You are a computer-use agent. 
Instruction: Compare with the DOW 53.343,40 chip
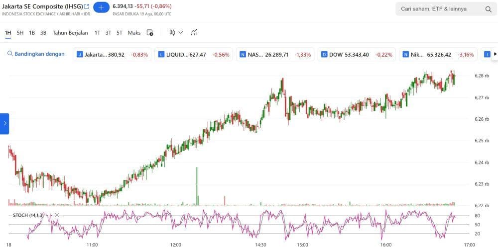(x=357, y=55)
